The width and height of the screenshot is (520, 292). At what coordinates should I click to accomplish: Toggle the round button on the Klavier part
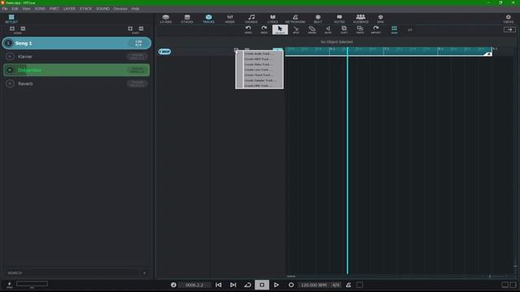click(x=10, y=57)
